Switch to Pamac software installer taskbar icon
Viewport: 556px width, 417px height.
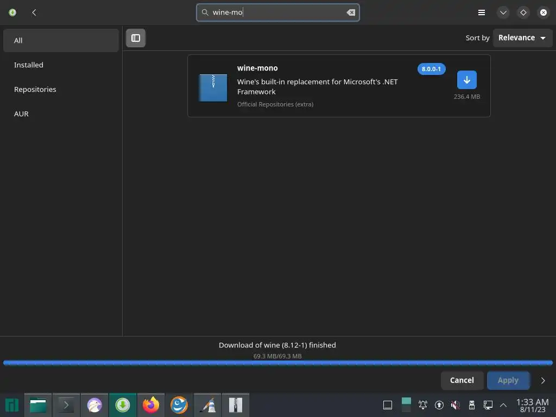click(123, 405)
